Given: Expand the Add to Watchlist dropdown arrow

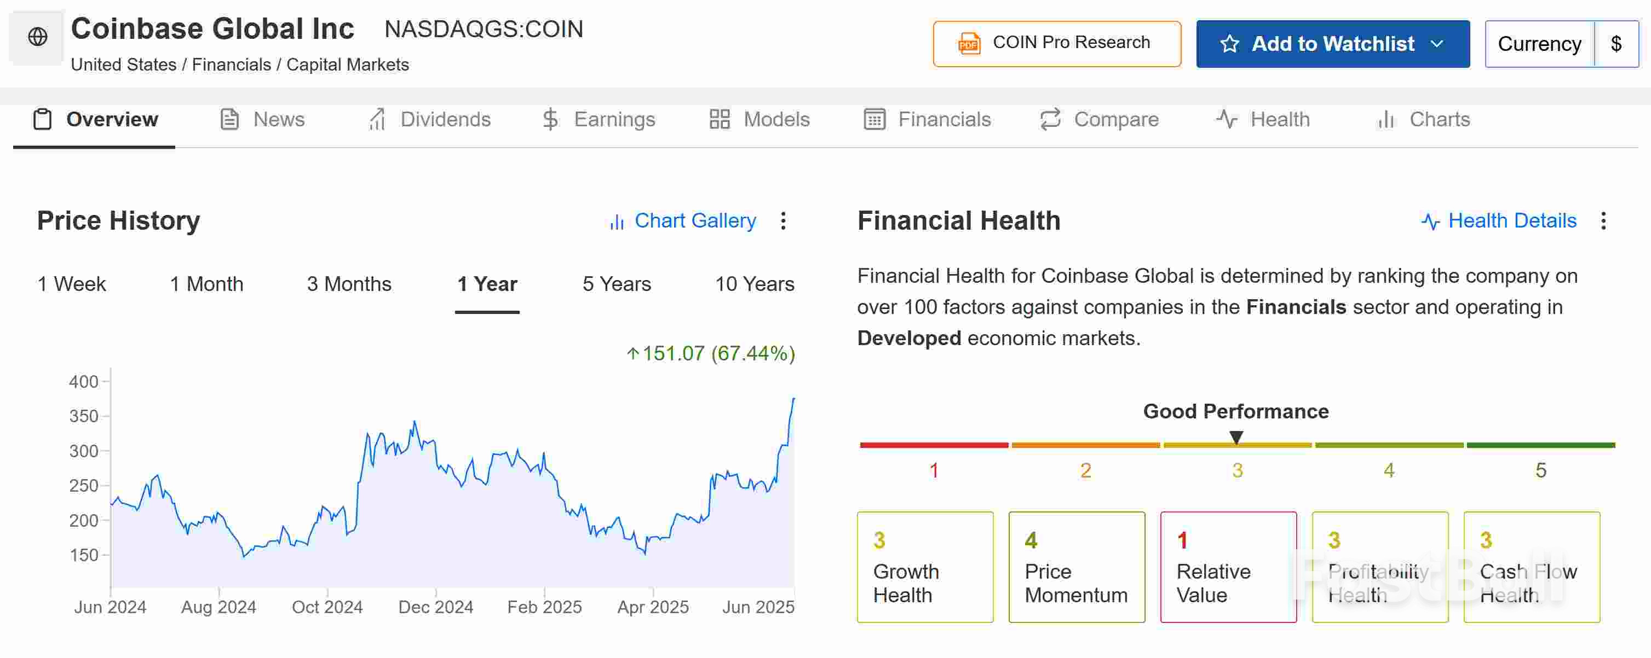Looking at the screenshot, I should click(x=1437, y=44).
